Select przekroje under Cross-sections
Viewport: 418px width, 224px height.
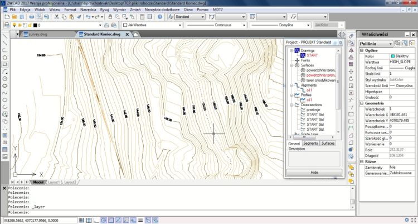[x=313, y=109]
